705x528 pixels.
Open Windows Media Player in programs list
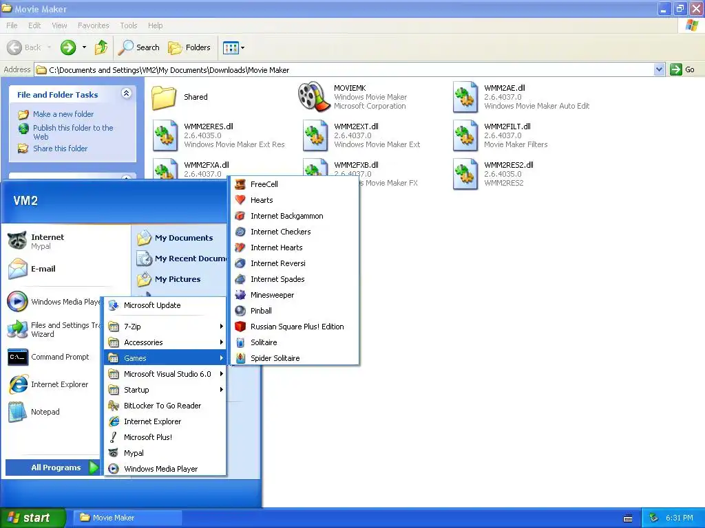[x=165, y=469]
